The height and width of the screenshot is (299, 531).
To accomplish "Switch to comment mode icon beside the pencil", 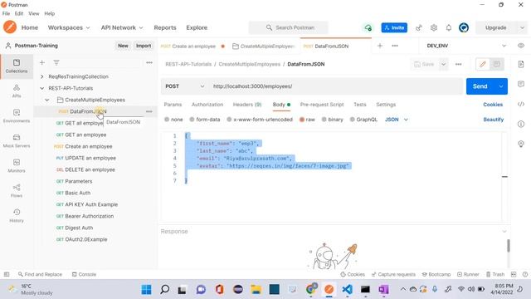I will [496, 64].
